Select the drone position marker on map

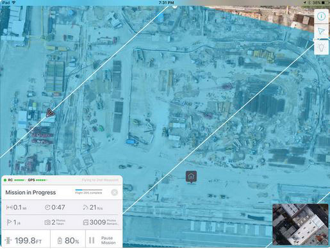[50, 113]
